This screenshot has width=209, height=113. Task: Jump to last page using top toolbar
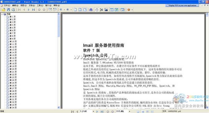pos(33,10)
